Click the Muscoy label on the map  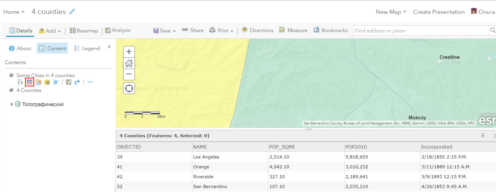417,118
